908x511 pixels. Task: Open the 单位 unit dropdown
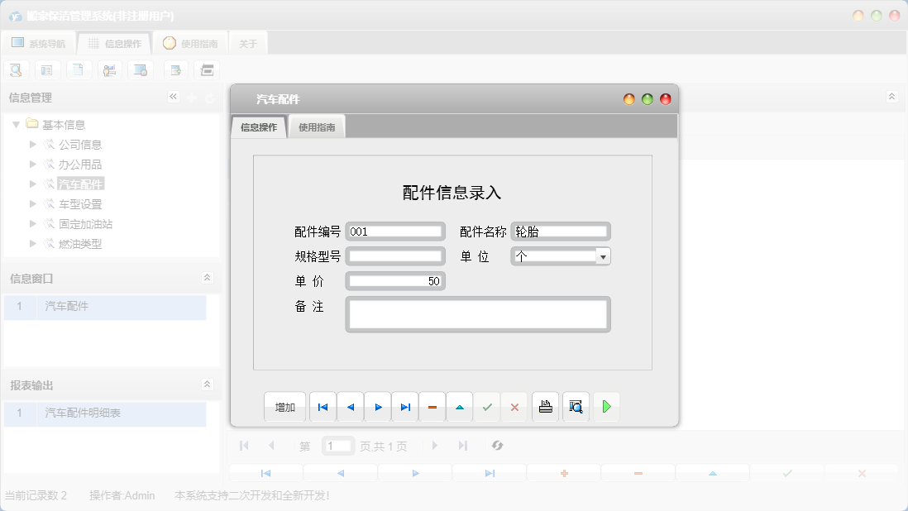603,256
